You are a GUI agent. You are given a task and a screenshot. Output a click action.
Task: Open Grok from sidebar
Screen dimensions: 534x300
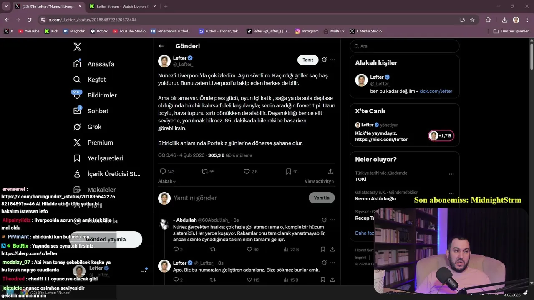(x=87, y=127)
